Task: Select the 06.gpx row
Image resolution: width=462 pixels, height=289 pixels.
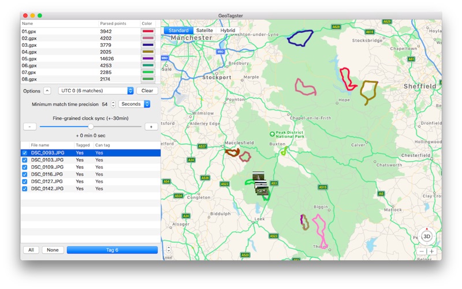Action: [x=91, y=65]
